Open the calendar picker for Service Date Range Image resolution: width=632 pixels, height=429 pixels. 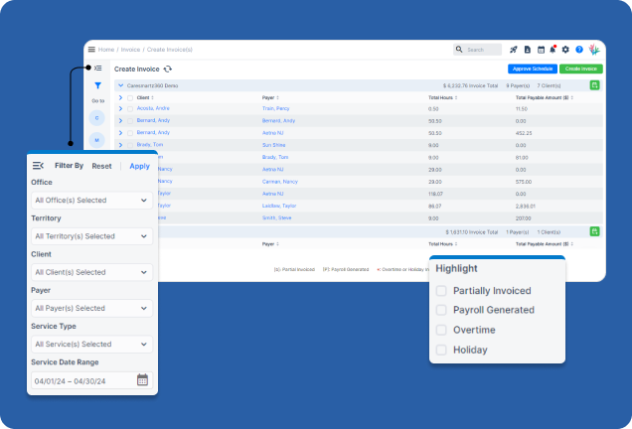(x=142, y=380)
